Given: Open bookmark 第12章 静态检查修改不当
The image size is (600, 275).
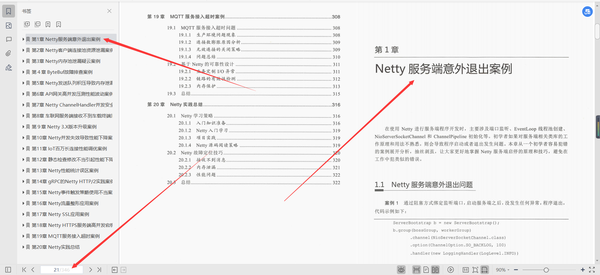Looking at the screenshot, I should pos(72,160).
